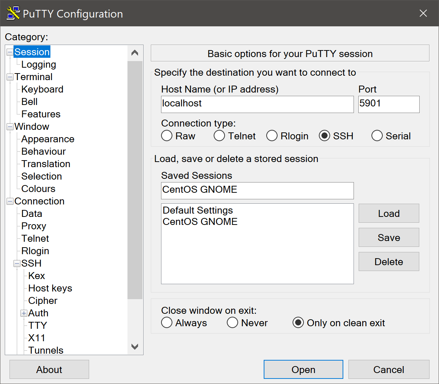The width and height of the screenshot is (439, 384).
Task: Open the Logging category
Action: pos(39,64)
